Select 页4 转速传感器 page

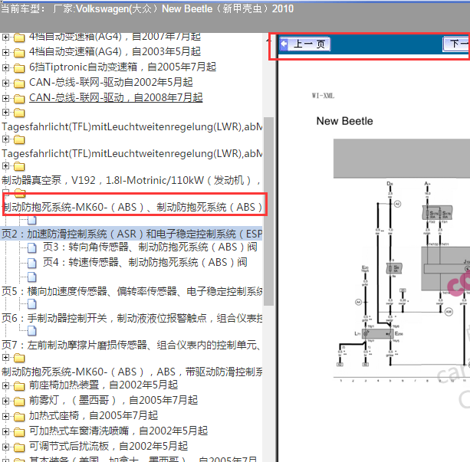[x=145, y=262]
